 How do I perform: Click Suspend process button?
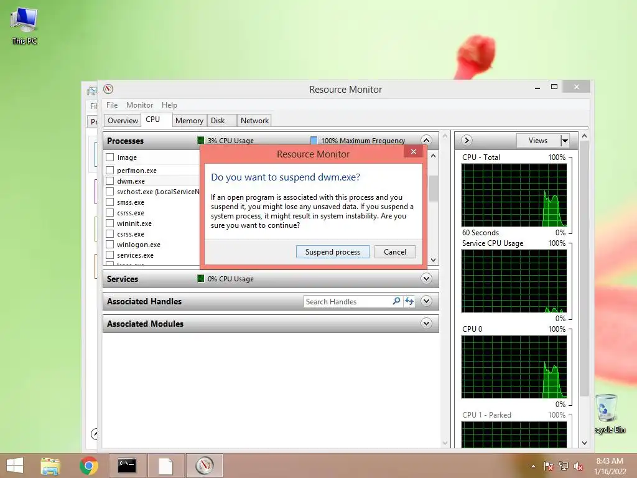[332, 252]
